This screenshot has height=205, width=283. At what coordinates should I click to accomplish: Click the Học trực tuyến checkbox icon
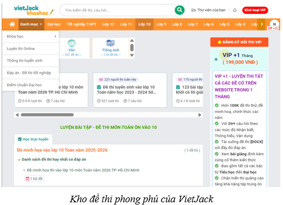click(x=20, y=139)
